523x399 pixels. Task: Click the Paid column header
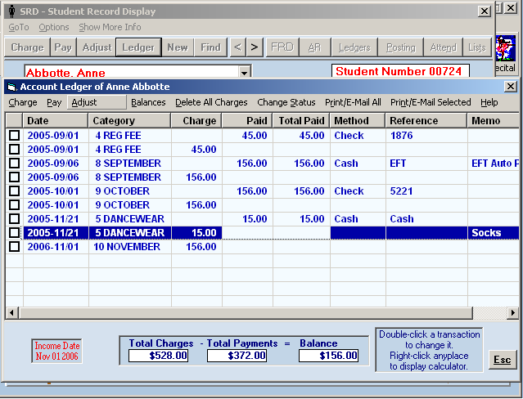coord(247,121)
